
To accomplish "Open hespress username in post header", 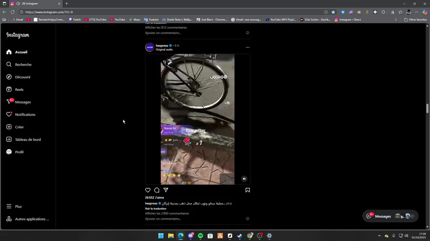I will [162, 46].
